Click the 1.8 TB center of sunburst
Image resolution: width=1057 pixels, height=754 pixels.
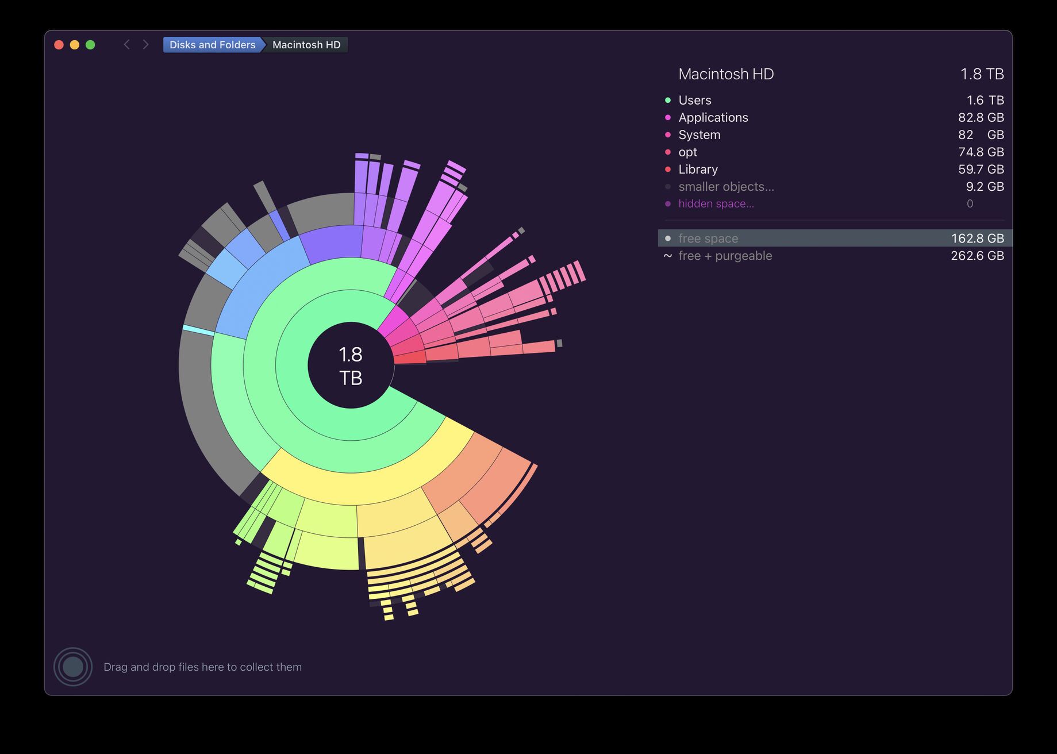coord(351,366)
